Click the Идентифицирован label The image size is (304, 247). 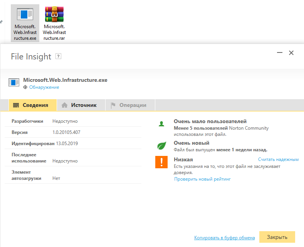coord(33,144)
